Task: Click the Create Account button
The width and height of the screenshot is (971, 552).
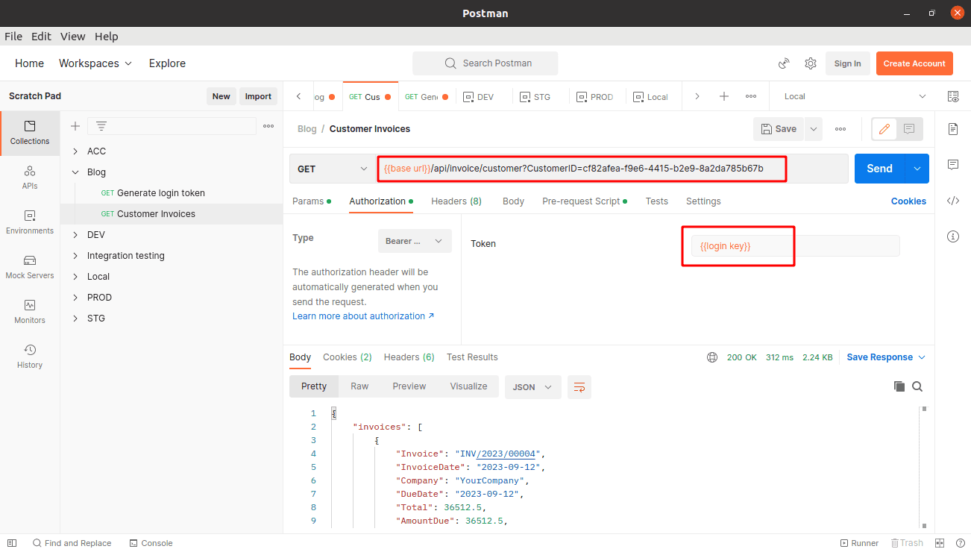Action: (914, 63)
